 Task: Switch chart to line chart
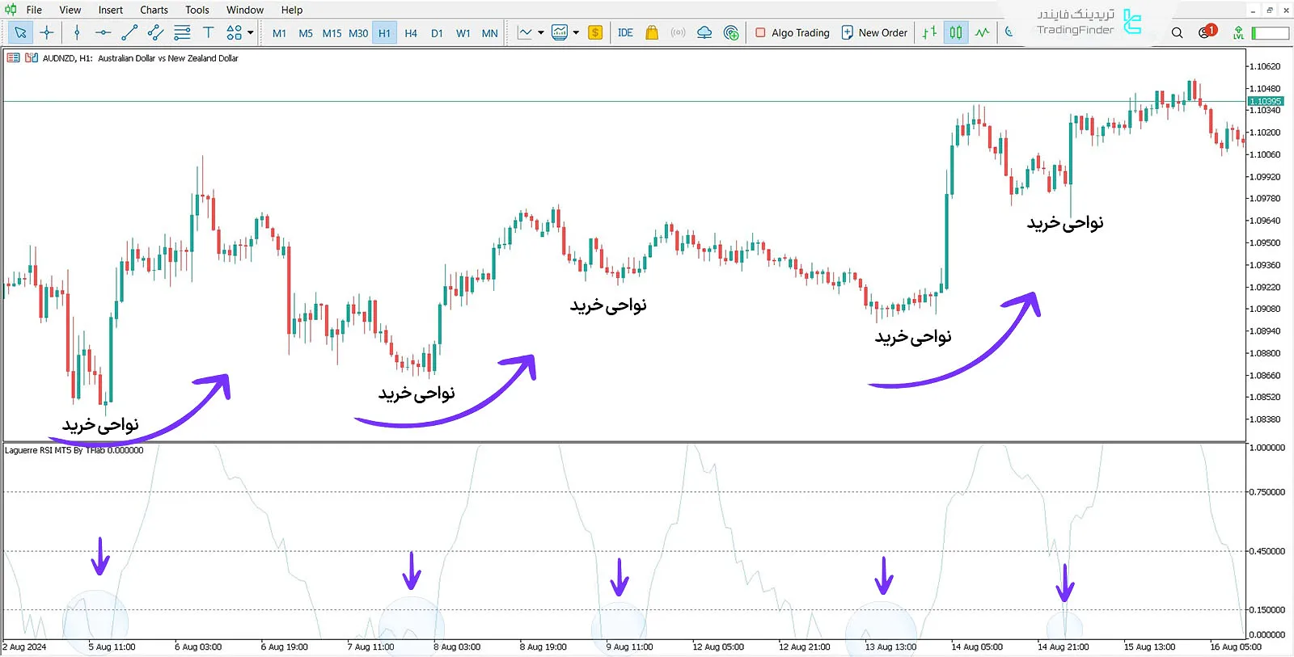[982, 32]
